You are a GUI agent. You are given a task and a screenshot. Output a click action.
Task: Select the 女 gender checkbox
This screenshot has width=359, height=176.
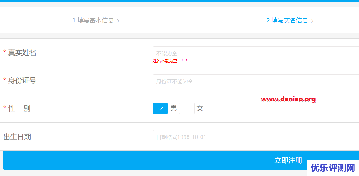point(187,109)
